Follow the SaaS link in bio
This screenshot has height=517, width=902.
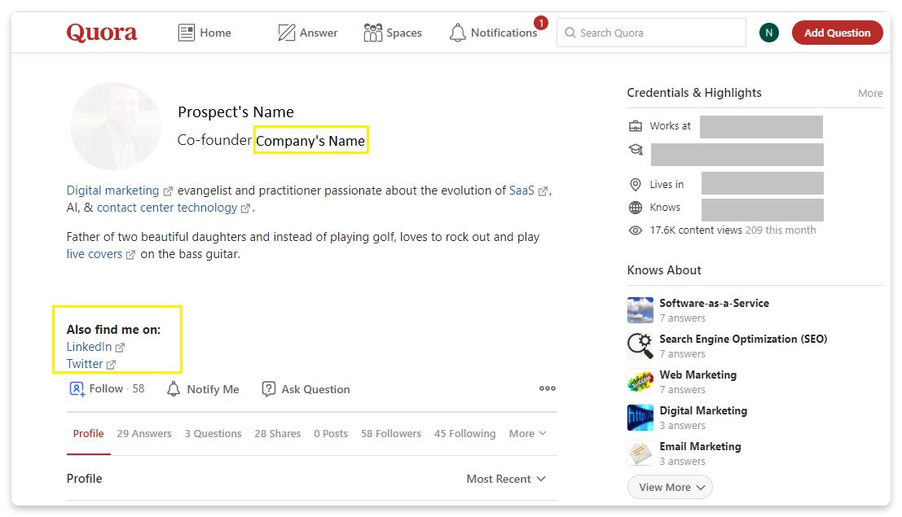[521, 191]
